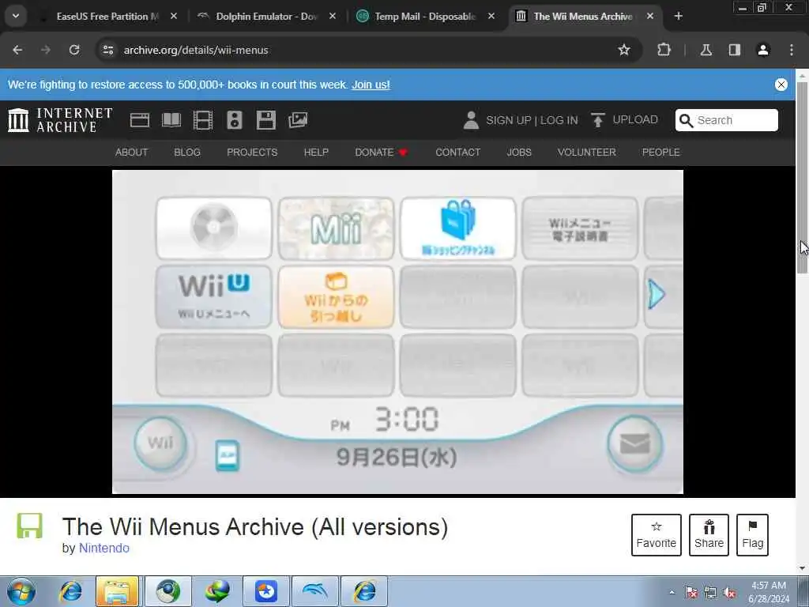Open the Windows Start orb
Viewport: 809px width, 607px height.
tap(21, 591)
